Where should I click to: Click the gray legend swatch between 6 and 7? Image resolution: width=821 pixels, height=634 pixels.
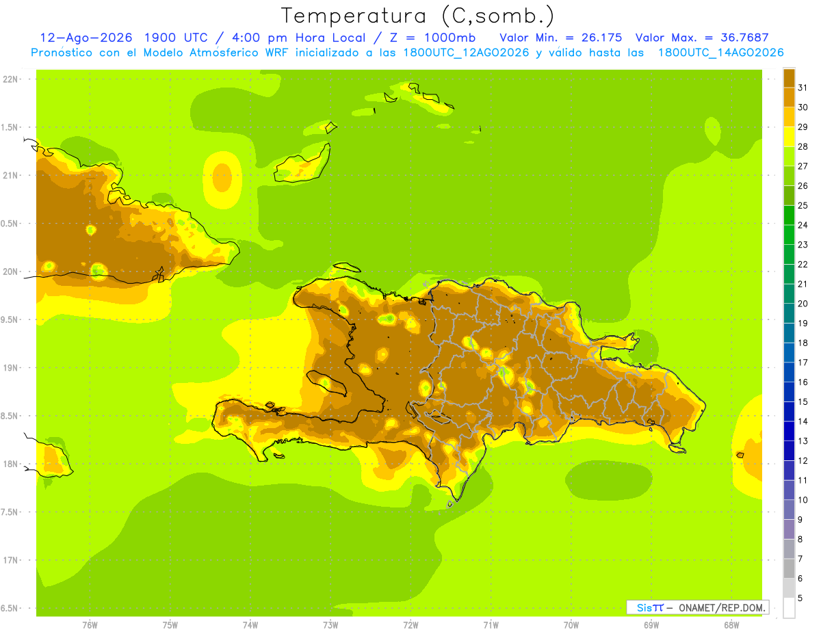coord(789,568)
